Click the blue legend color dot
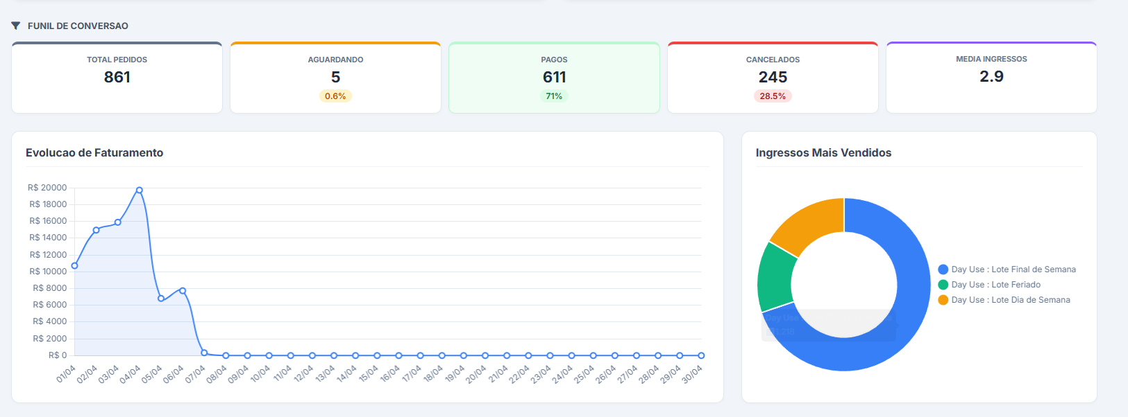The image size is (1128, 417). [x=943, y=269]
